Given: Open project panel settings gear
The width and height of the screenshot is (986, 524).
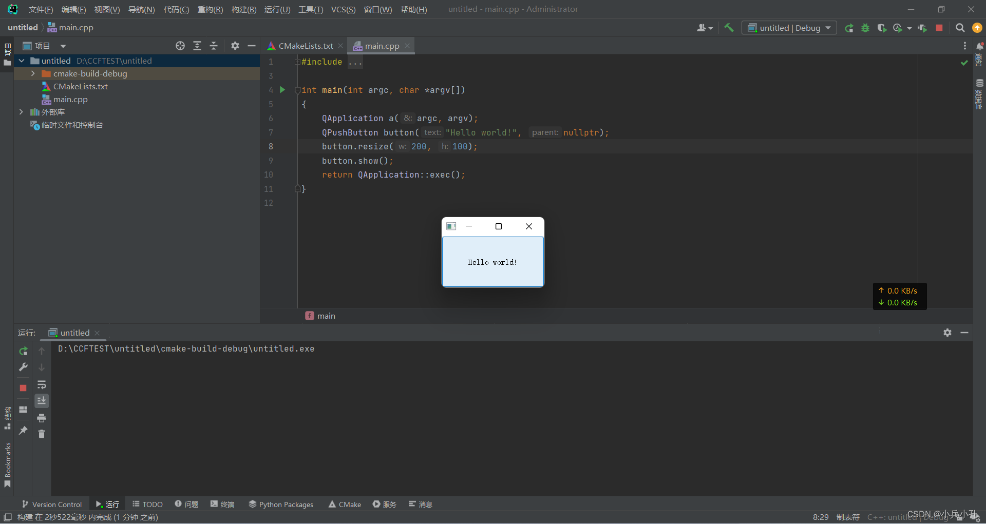Looking at the screenshot, I should tap(235, 46).
